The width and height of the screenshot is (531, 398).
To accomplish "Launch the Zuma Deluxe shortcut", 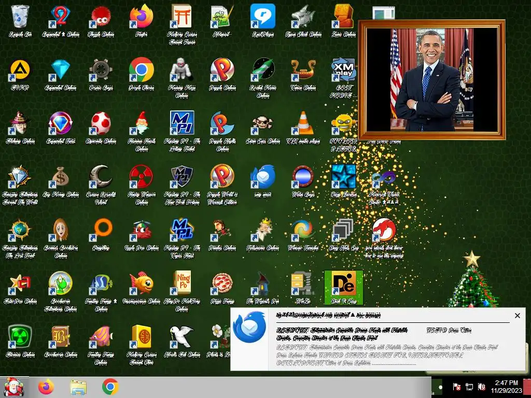I will point(344,16).
